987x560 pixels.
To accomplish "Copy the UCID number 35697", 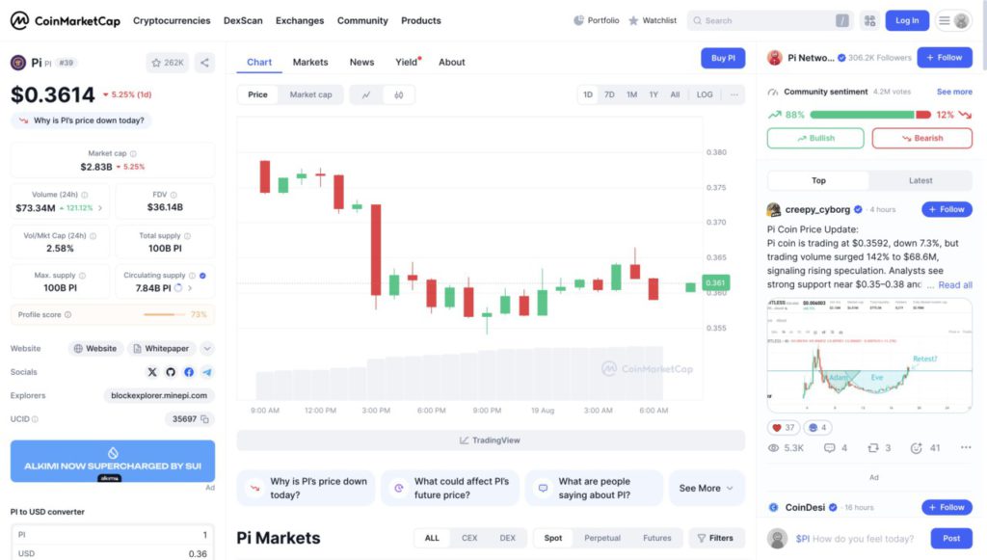I will [x=205, y=419].
